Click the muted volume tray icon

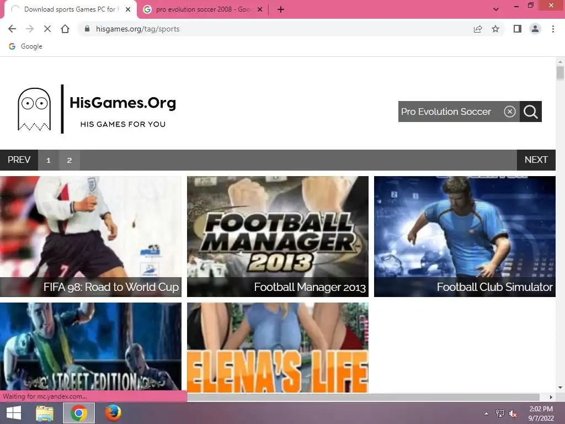(x=513, y=414)
